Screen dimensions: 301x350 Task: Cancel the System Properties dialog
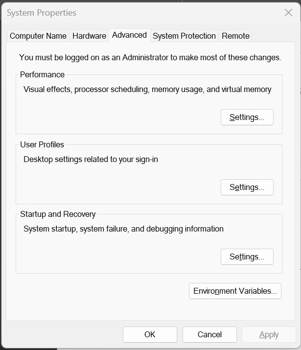tap(209, 335)
